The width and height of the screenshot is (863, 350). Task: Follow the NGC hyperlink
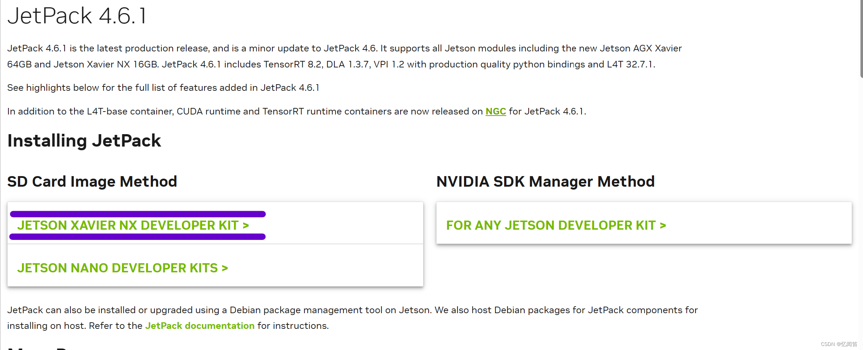[495, 111]
